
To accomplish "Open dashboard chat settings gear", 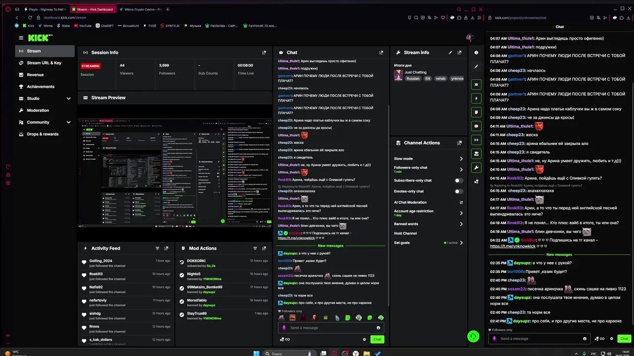I will coord(365,339).
